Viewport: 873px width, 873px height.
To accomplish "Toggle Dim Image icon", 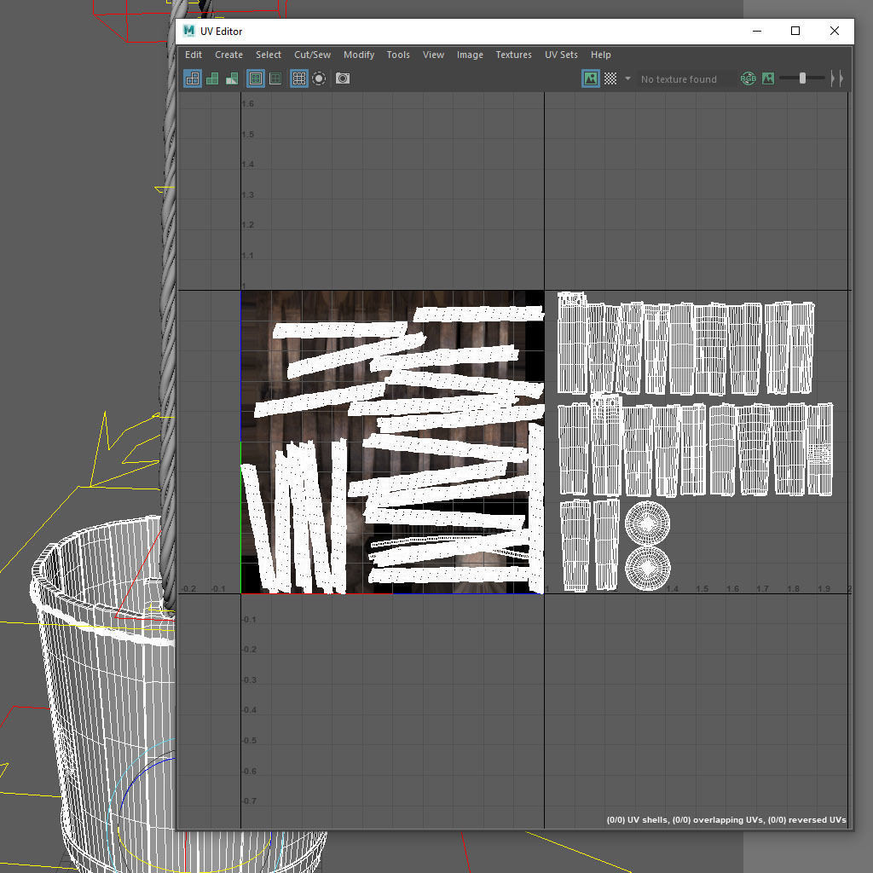I will click(768, 78).
